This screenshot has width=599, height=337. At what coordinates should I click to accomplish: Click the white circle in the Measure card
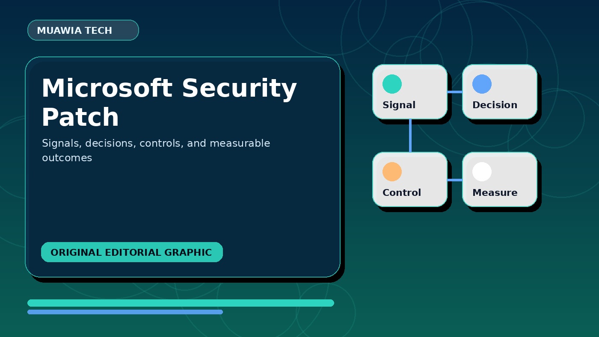[x=482, y=171]
